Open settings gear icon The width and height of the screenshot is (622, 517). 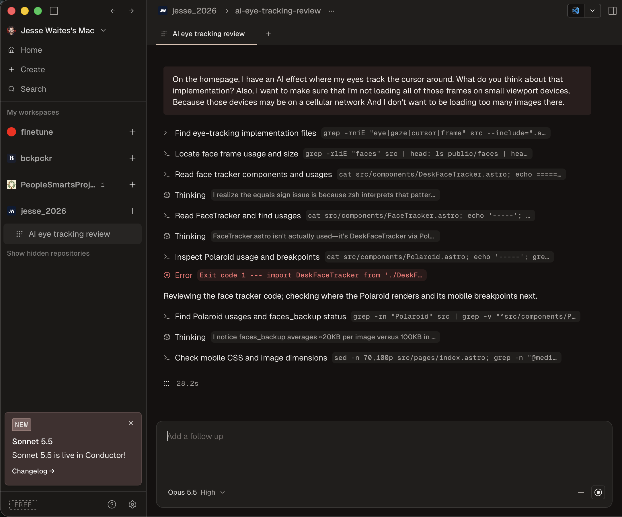(132, 505)
